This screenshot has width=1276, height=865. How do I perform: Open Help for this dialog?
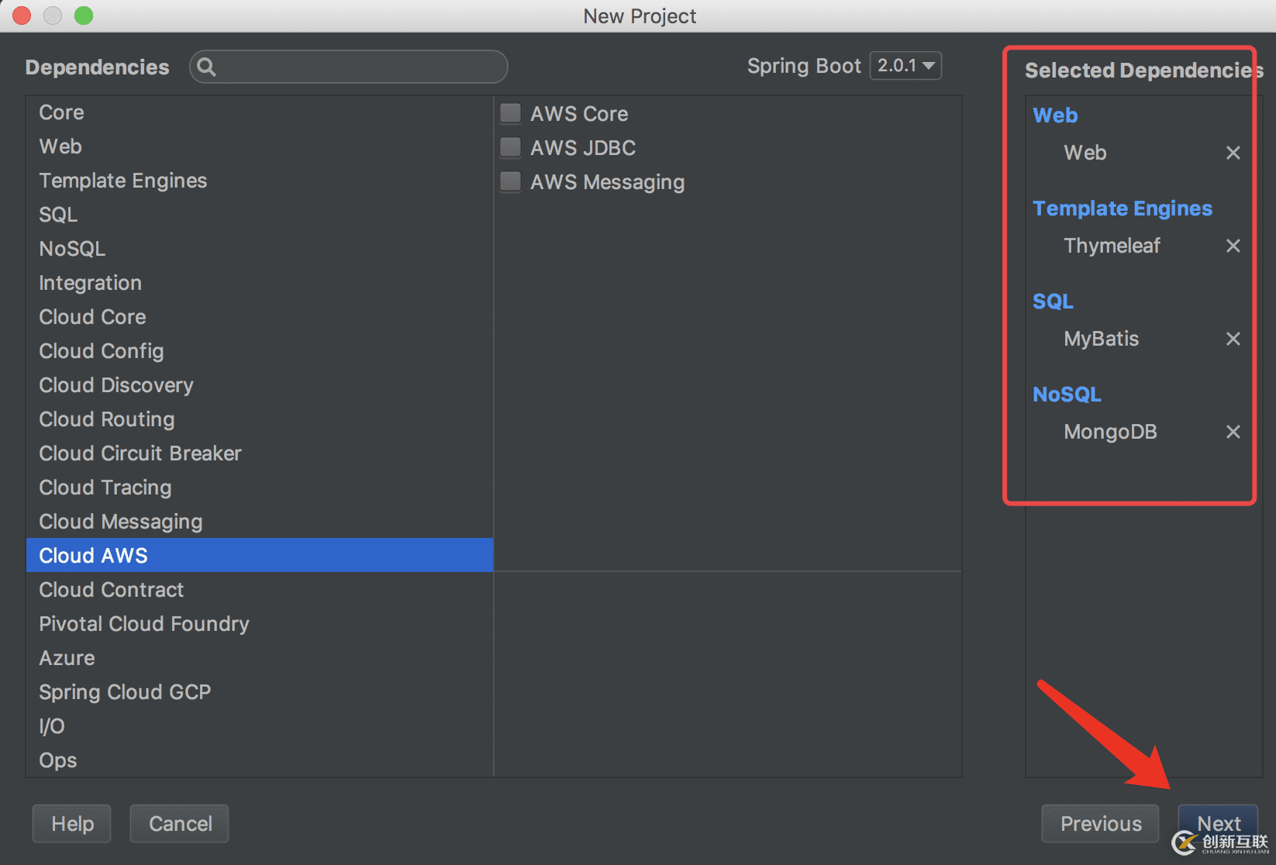(x=72, y=823)
